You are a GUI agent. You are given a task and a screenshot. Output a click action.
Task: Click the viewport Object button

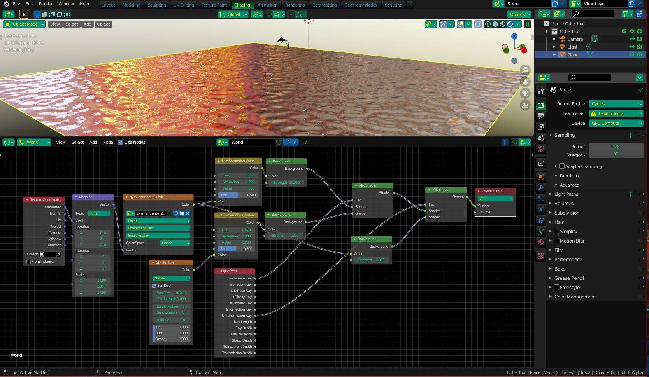(103, 24)
